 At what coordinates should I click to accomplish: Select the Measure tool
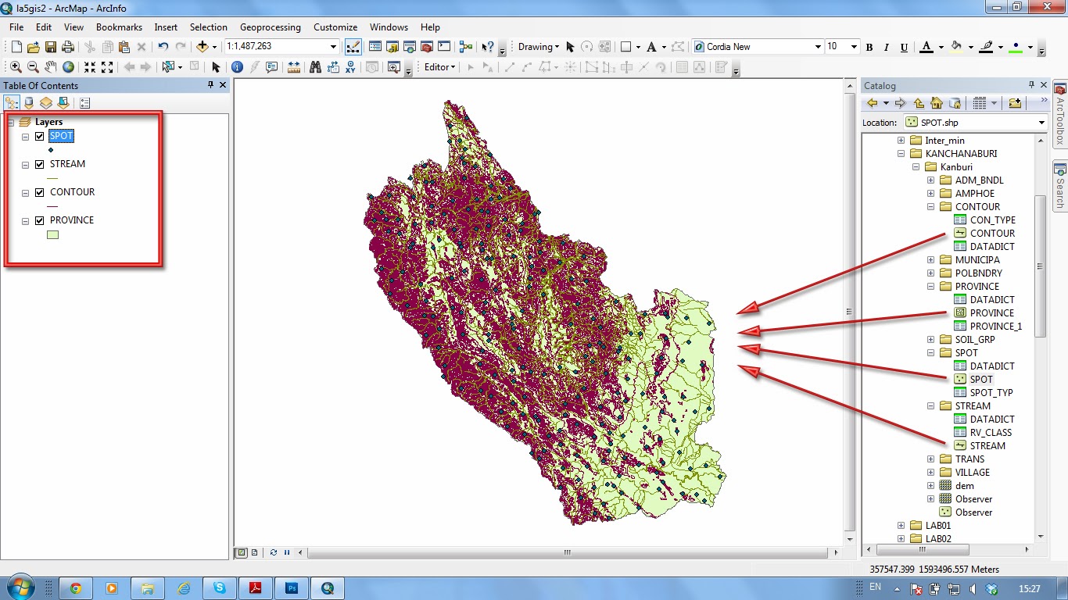point(295,66)
